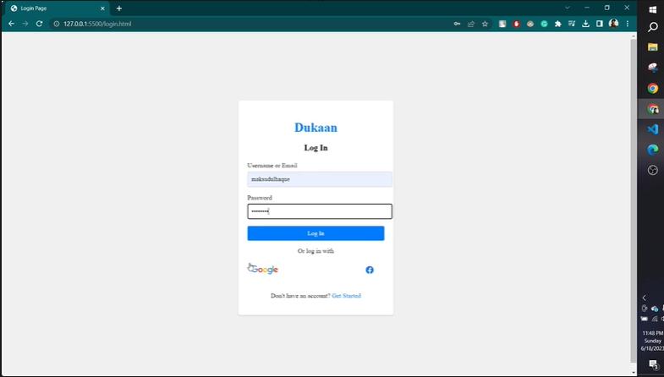Click the blue Log In button
The image size is (664, 377).
(x=316, y=233)
